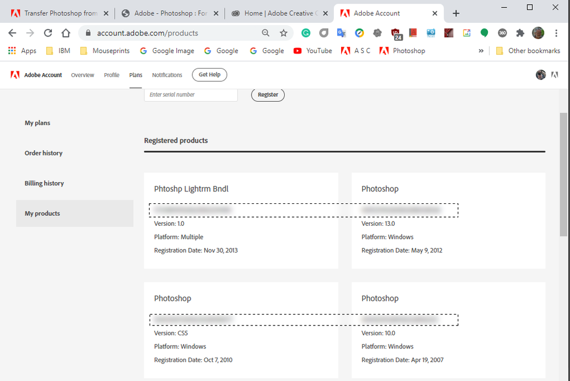The height and width of the screenshot is (381, 570).
Task: Click the browser forward arrow
Action: coord(30,33)
